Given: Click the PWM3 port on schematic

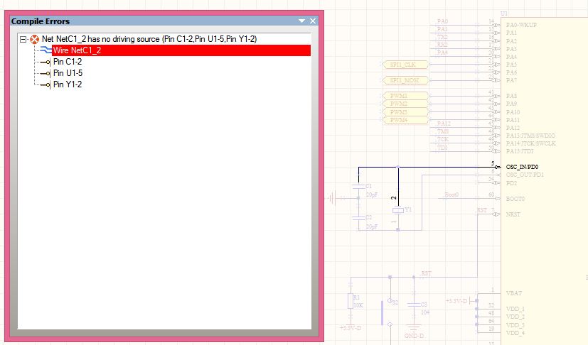Looking at the screenshot, I should tap(405, 112).
